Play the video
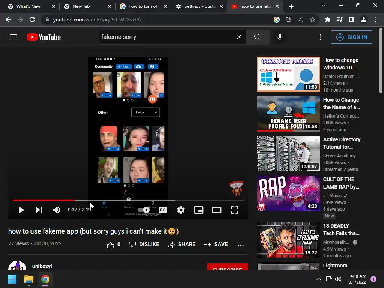The height and width of the screenshot is (288, 384). tap(21, 210)
